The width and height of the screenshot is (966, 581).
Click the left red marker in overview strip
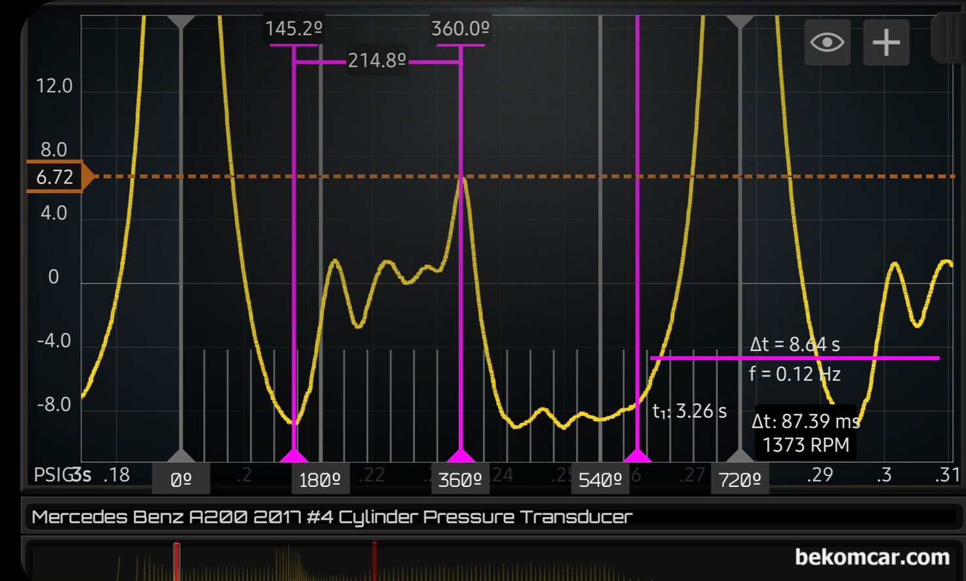coord(176,560)
